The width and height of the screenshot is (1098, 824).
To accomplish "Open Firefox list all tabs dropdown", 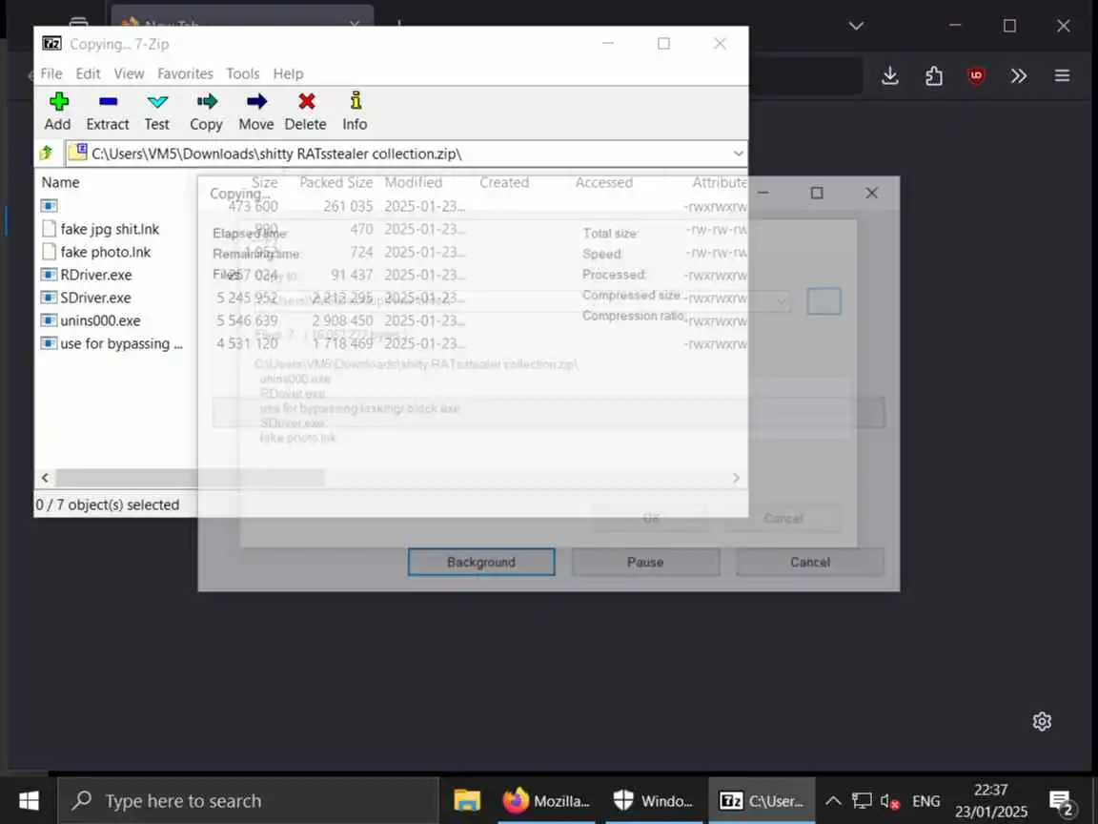I will coord(856,26).
